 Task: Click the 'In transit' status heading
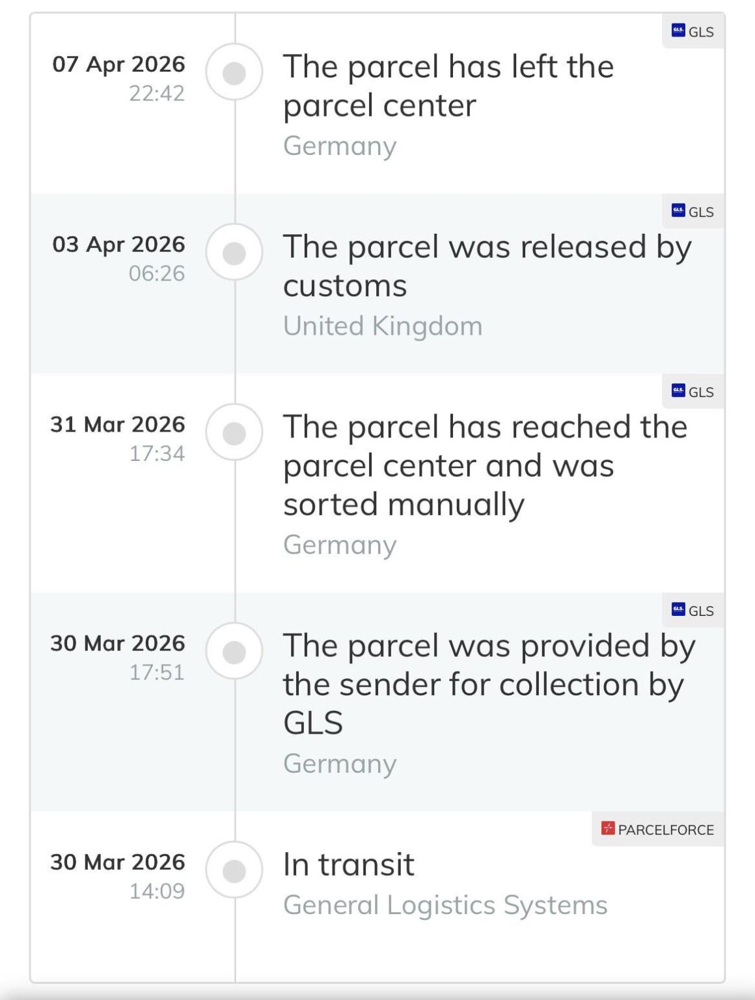coord(349,865)
